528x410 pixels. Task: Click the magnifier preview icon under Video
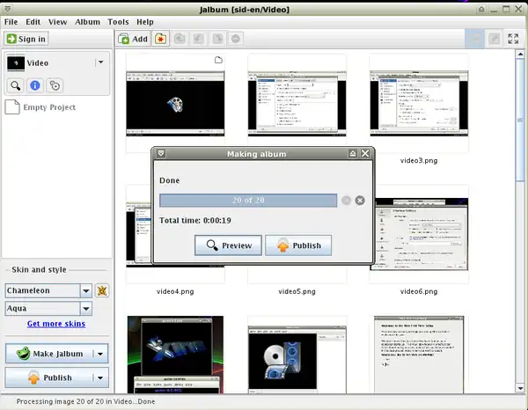pos(16,85)
